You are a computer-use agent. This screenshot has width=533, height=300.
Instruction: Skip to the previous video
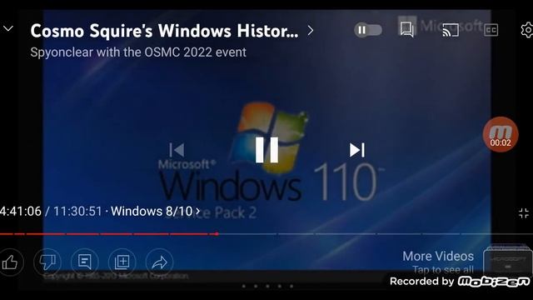177,150
